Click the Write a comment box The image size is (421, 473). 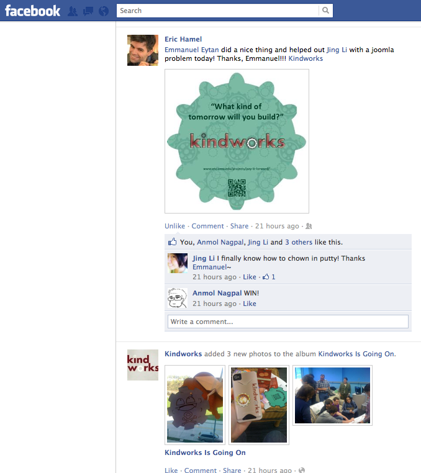(288, 322)
